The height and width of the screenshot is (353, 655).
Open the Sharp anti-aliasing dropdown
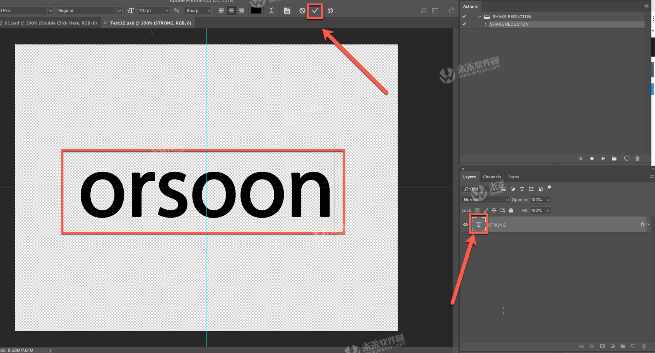click(198, 11)
